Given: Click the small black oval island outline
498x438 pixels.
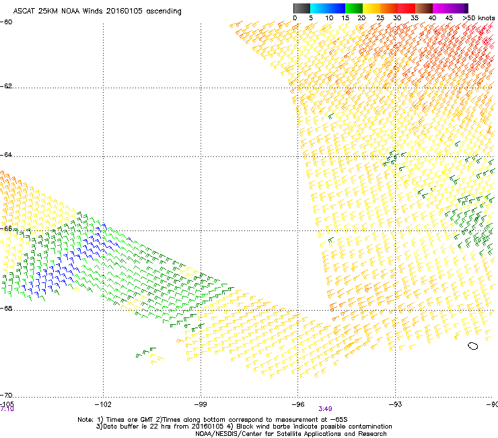Looking at the screenshot, I should 473,346.
